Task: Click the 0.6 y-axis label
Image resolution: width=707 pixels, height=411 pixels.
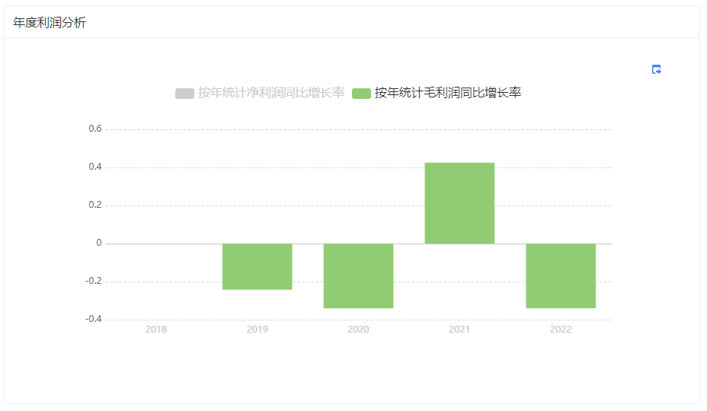Action: [x=95, y=129]
